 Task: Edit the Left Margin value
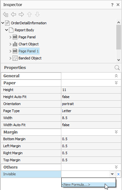click(91, 146)
